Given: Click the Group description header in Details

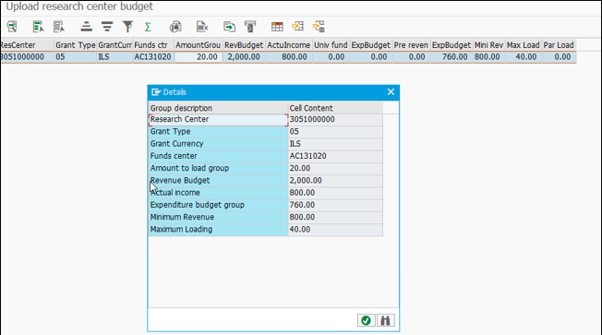Looking at the screenshot, I should pyautogui.click(x=218, y=108).
